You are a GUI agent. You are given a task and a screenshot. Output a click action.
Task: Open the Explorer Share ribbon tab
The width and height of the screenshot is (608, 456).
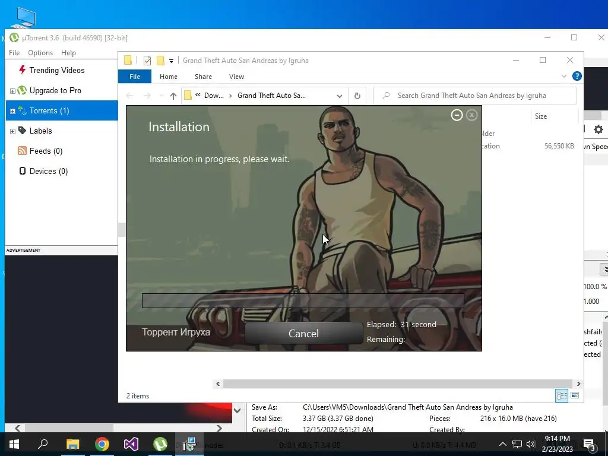tap(203, 77)
